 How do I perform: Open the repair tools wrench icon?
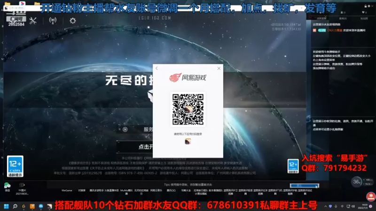(x=33, y=21)
